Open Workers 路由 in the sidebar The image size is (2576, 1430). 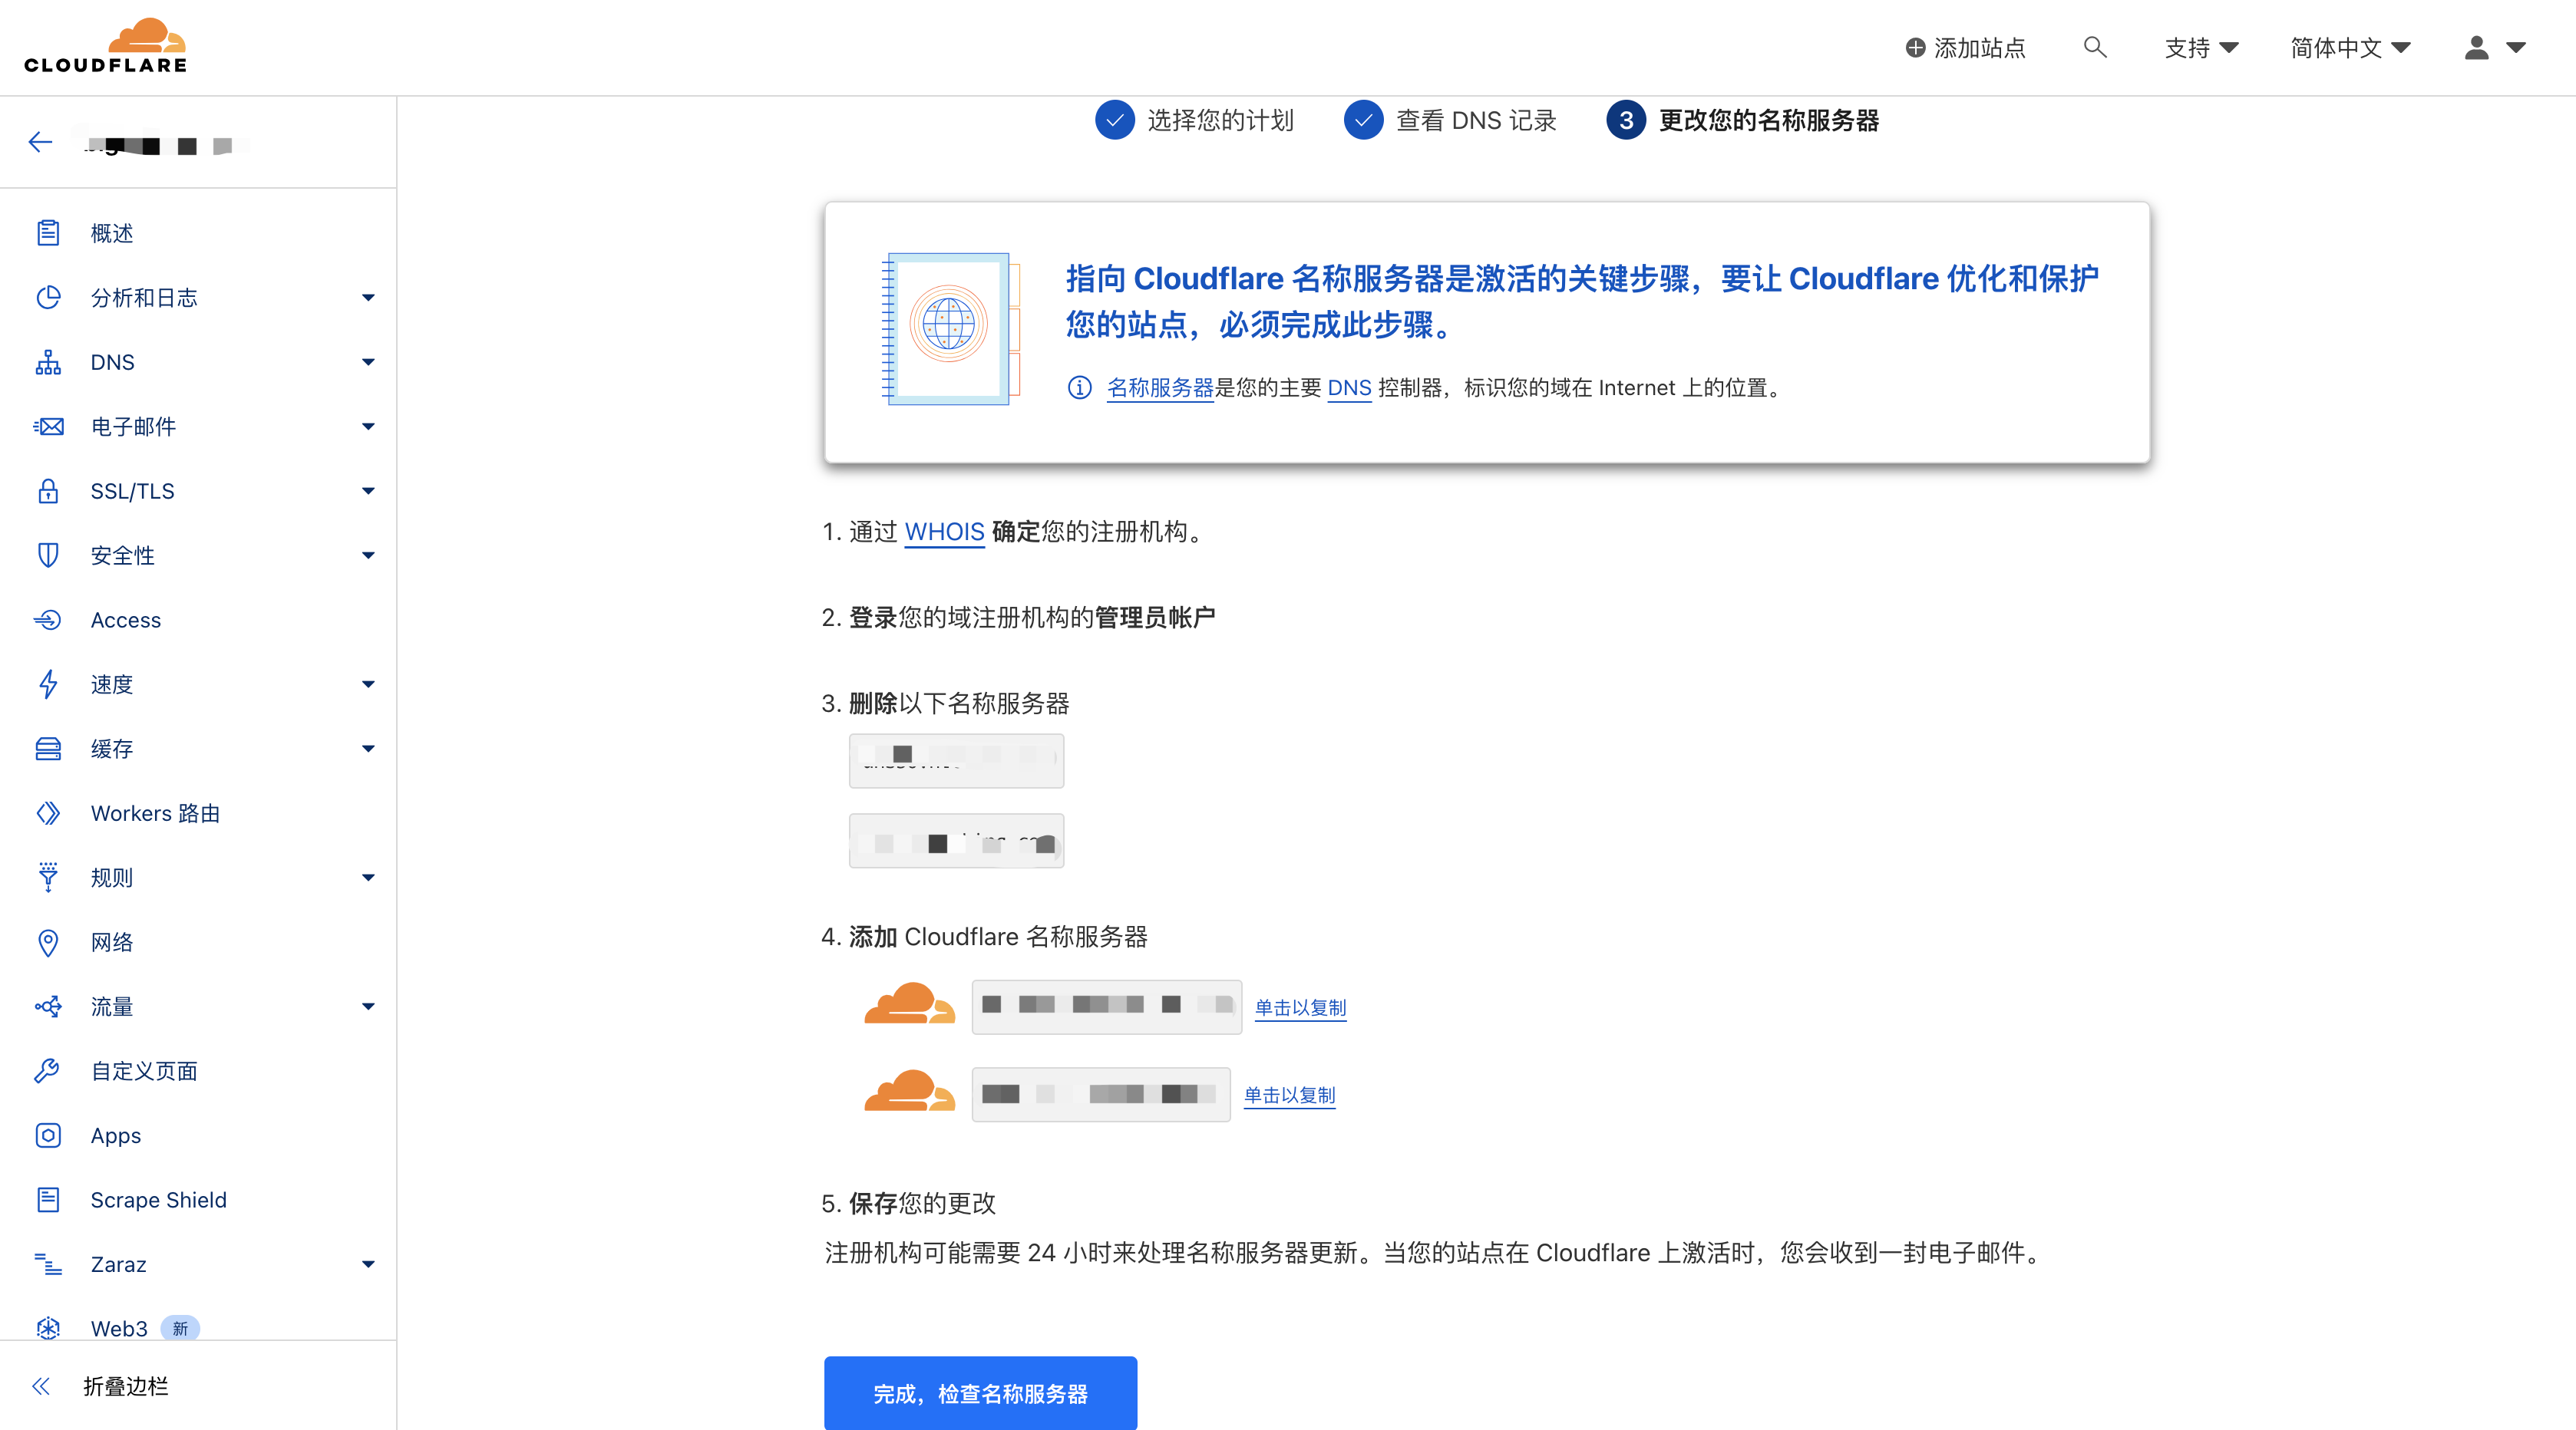[155, 813]
